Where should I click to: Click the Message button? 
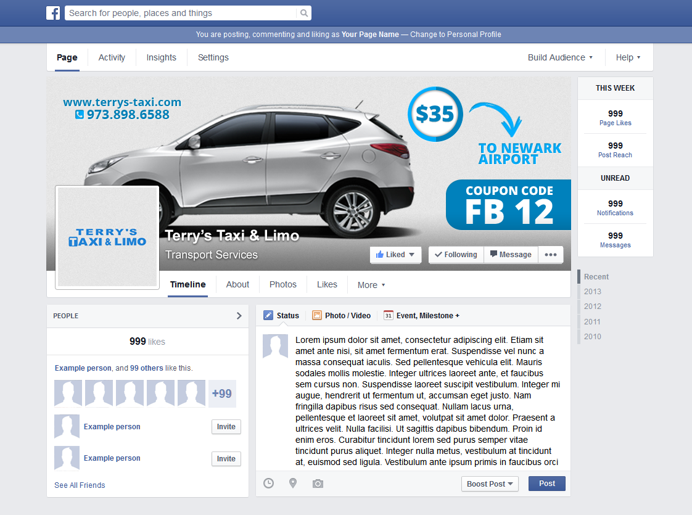coord(511,255)
